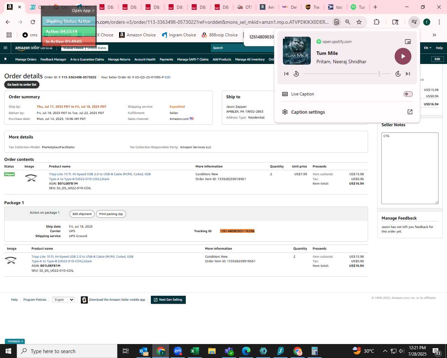Rewind 10 seconds in media popup
The image size is (447, 358).
(x=296, y=74)
